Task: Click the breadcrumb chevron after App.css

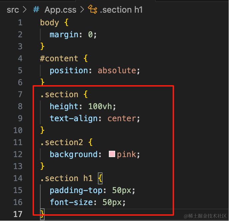Action: click(x=82, y=10)
